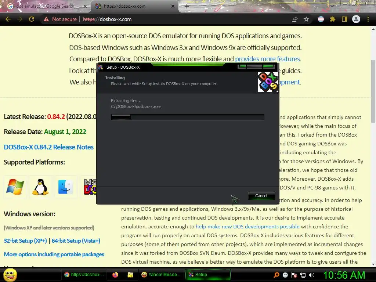Open the tab search chevron
This screenshot has width=376, height=282.
pyautogui.click(x=332, y=6)
